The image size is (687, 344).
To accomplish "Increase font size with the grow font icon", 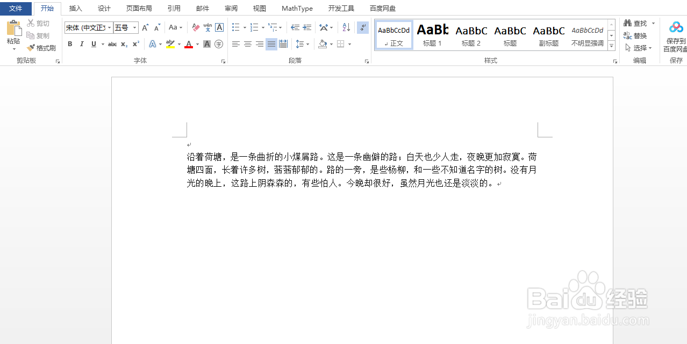I will pos(145,27).
